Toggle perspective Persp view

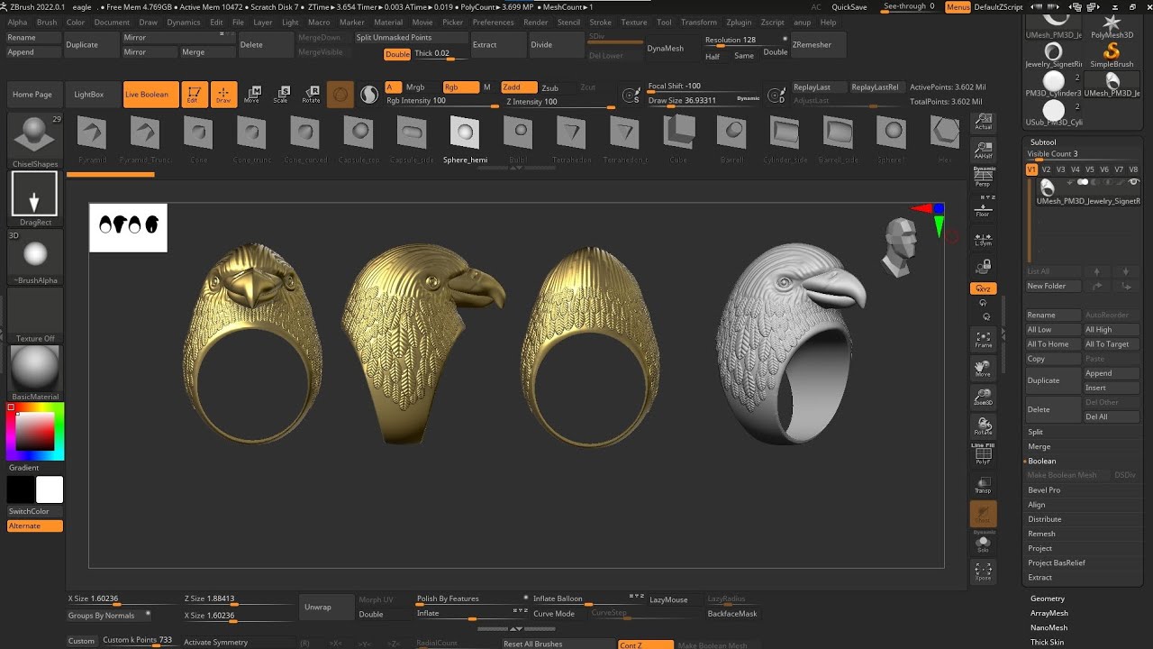point(983,177)
